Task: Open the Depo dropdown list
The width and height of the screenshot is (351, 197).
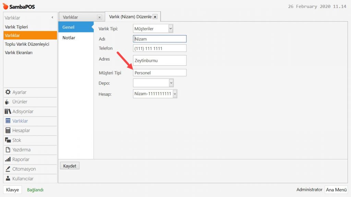Action: pyautogui.click(x=171, y=83)
